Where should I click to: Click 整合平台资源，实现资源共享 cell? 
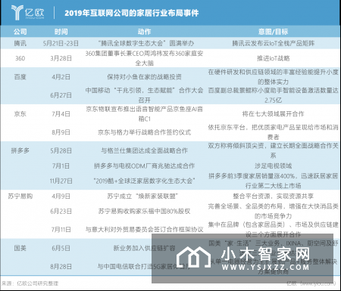(273, 196)
